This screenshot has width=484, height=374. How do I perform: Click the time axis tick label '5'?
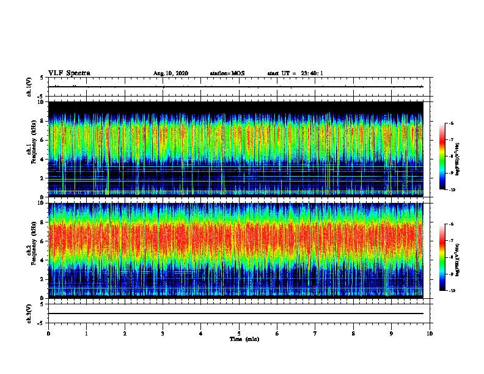tap(239, 334)
